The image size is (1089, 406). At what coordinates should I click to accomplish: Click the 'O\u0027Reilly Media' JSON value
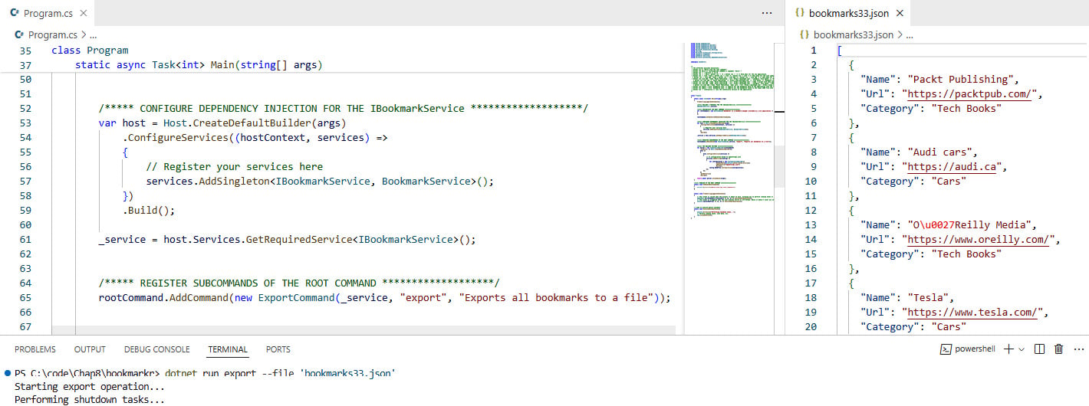point(972,224)
